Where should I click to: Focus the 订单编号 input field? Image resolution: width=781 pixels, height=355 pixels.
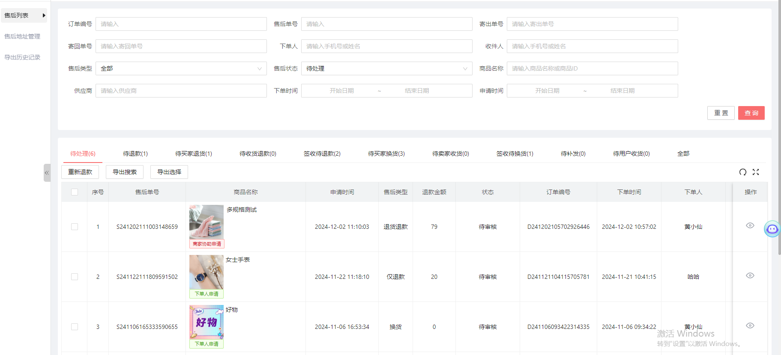(181, 24)
